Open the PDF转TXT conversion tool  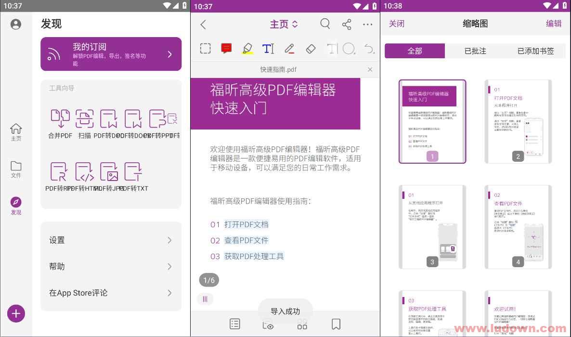134,177
